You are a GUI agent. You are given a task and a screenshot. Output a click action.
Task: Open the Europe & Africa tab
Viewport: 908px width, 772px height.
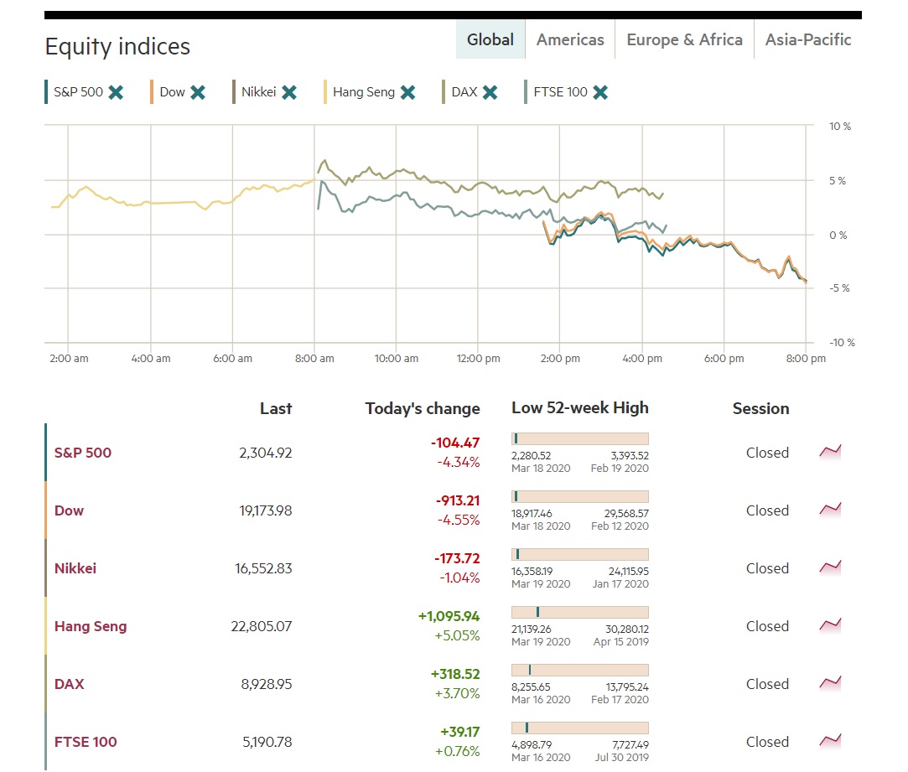pyautogui.click(x=684, y=39)
